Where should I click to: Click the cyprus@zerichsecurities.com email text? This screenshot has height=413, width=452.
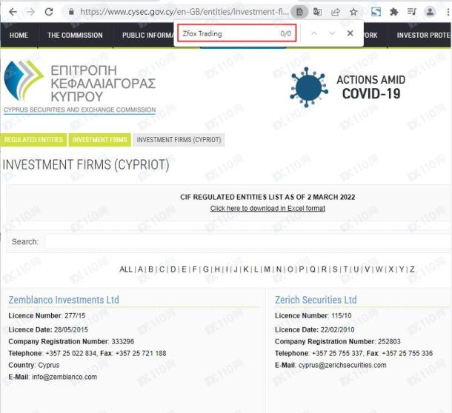click(342, 365)
